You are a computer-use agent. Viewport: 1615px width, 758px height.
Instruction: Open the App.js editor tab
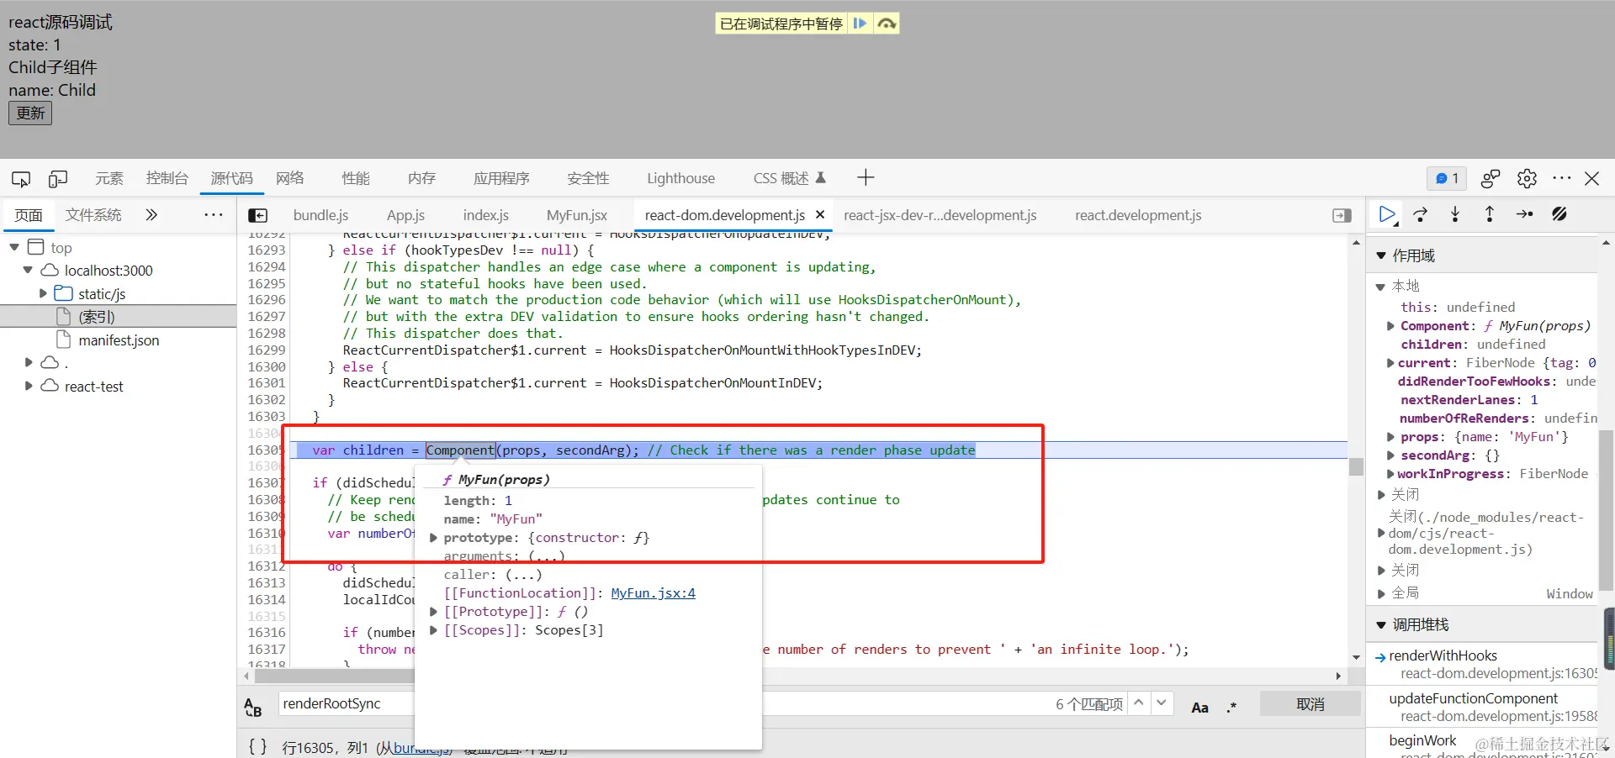(405, 215)
